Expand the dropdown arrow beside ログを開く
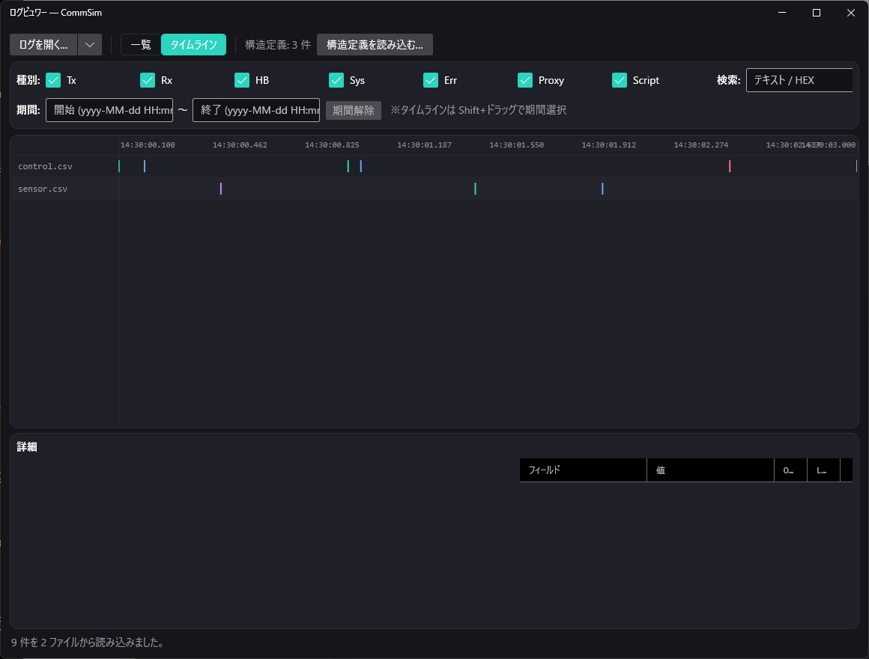Screen dimensions: 869x659 tap(90, 45)
